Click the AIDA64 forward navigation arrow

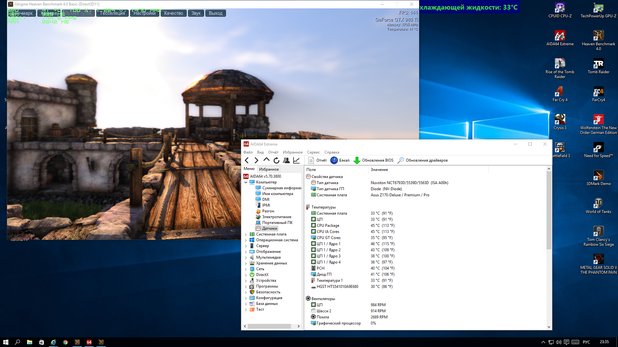[256, 160]
